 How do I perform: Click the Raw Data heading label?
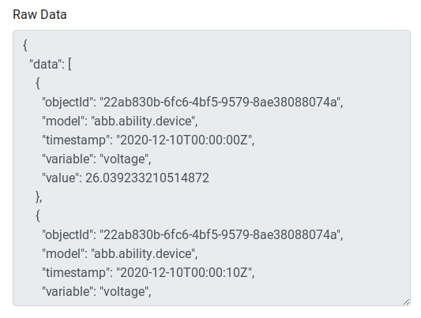pyautogui.click(x=39, y=14)
